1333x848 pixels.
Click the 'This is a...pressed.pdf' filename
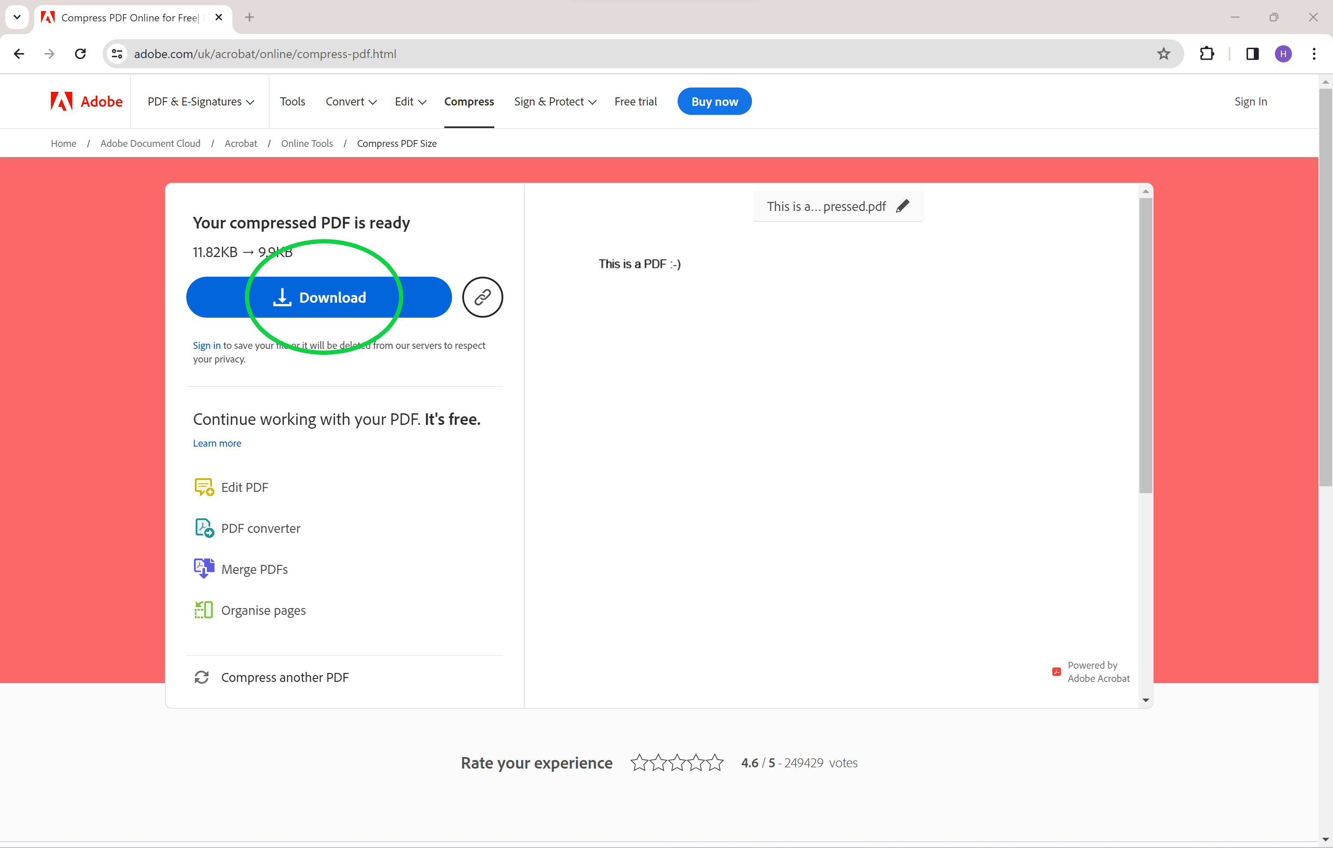(x=826, y=206)
